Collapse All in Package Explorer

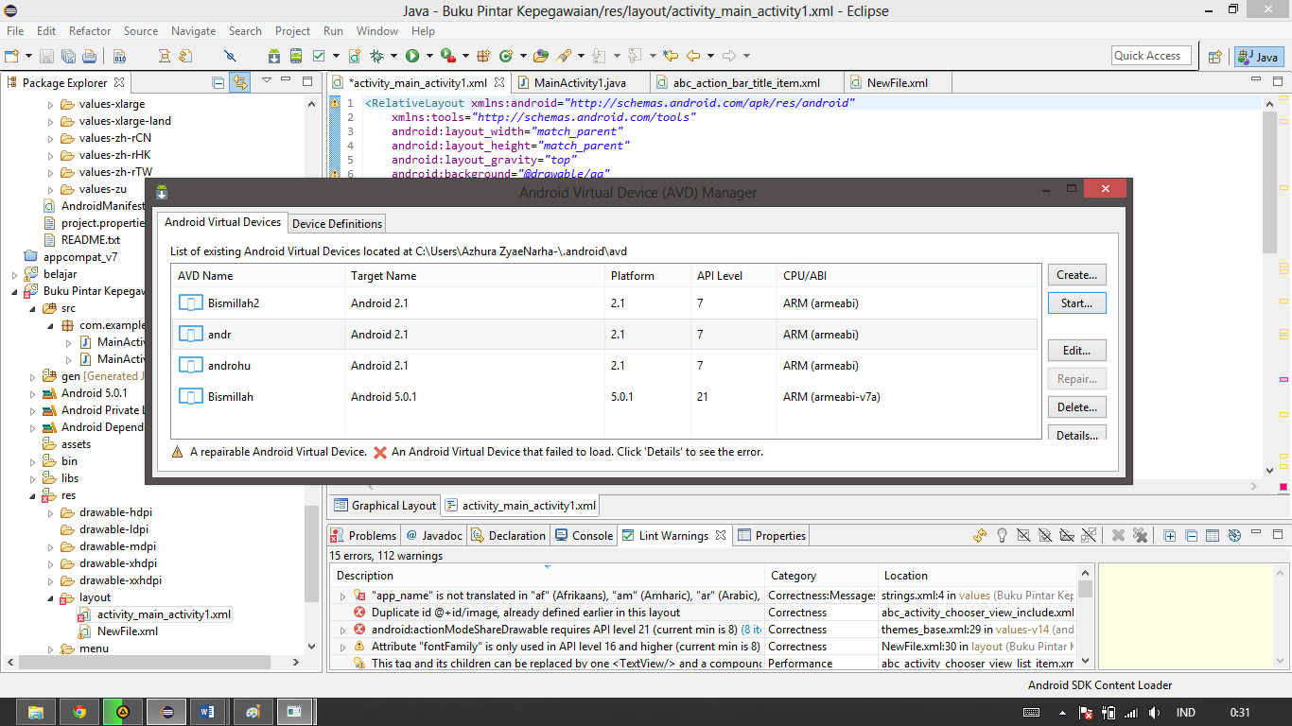point(218,82)
